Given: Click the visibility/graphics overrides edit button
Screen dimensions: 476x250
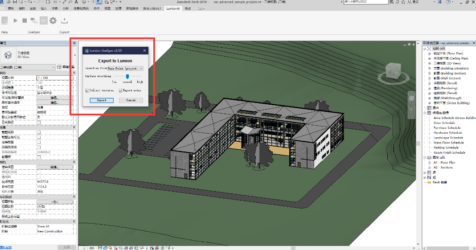Looking at the screenshot, I should coord(55,98).
